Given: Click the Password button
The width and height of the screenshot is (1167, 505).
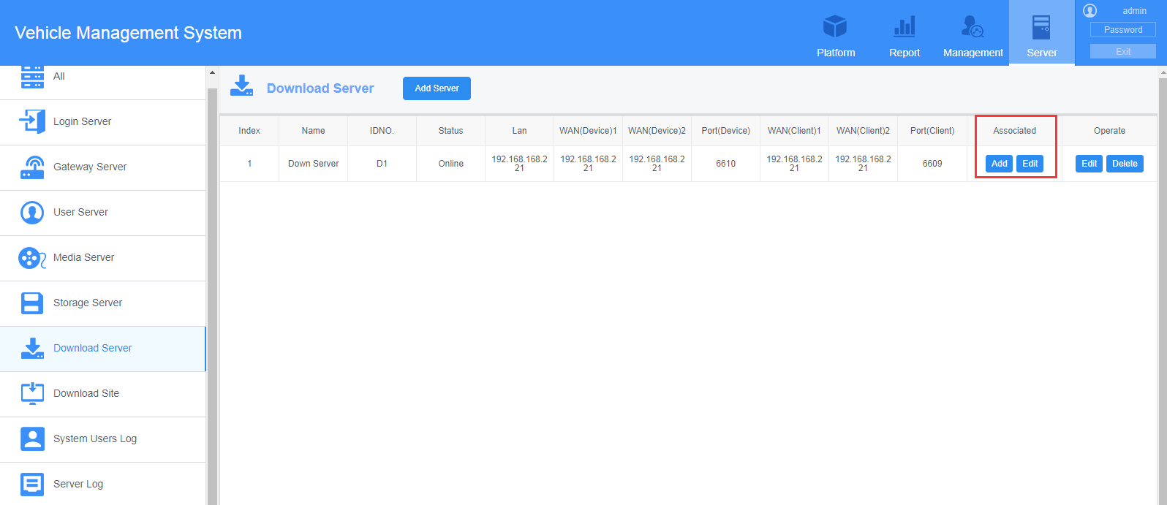Looking at the screenshot, I should pos(1123,30).
